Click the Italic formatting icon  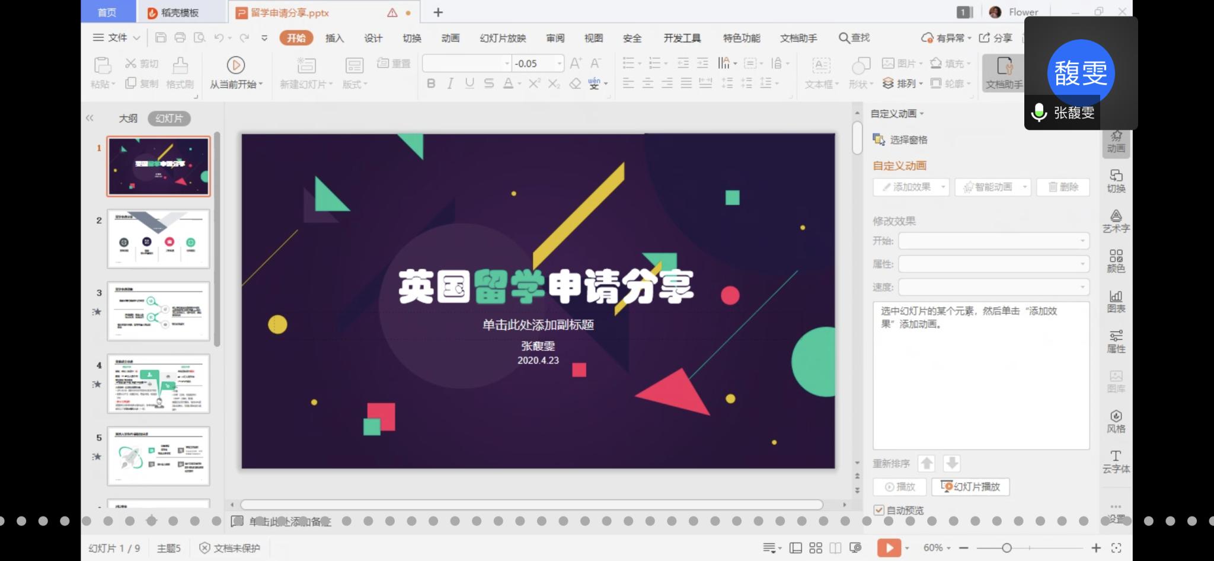pos(451,84)
